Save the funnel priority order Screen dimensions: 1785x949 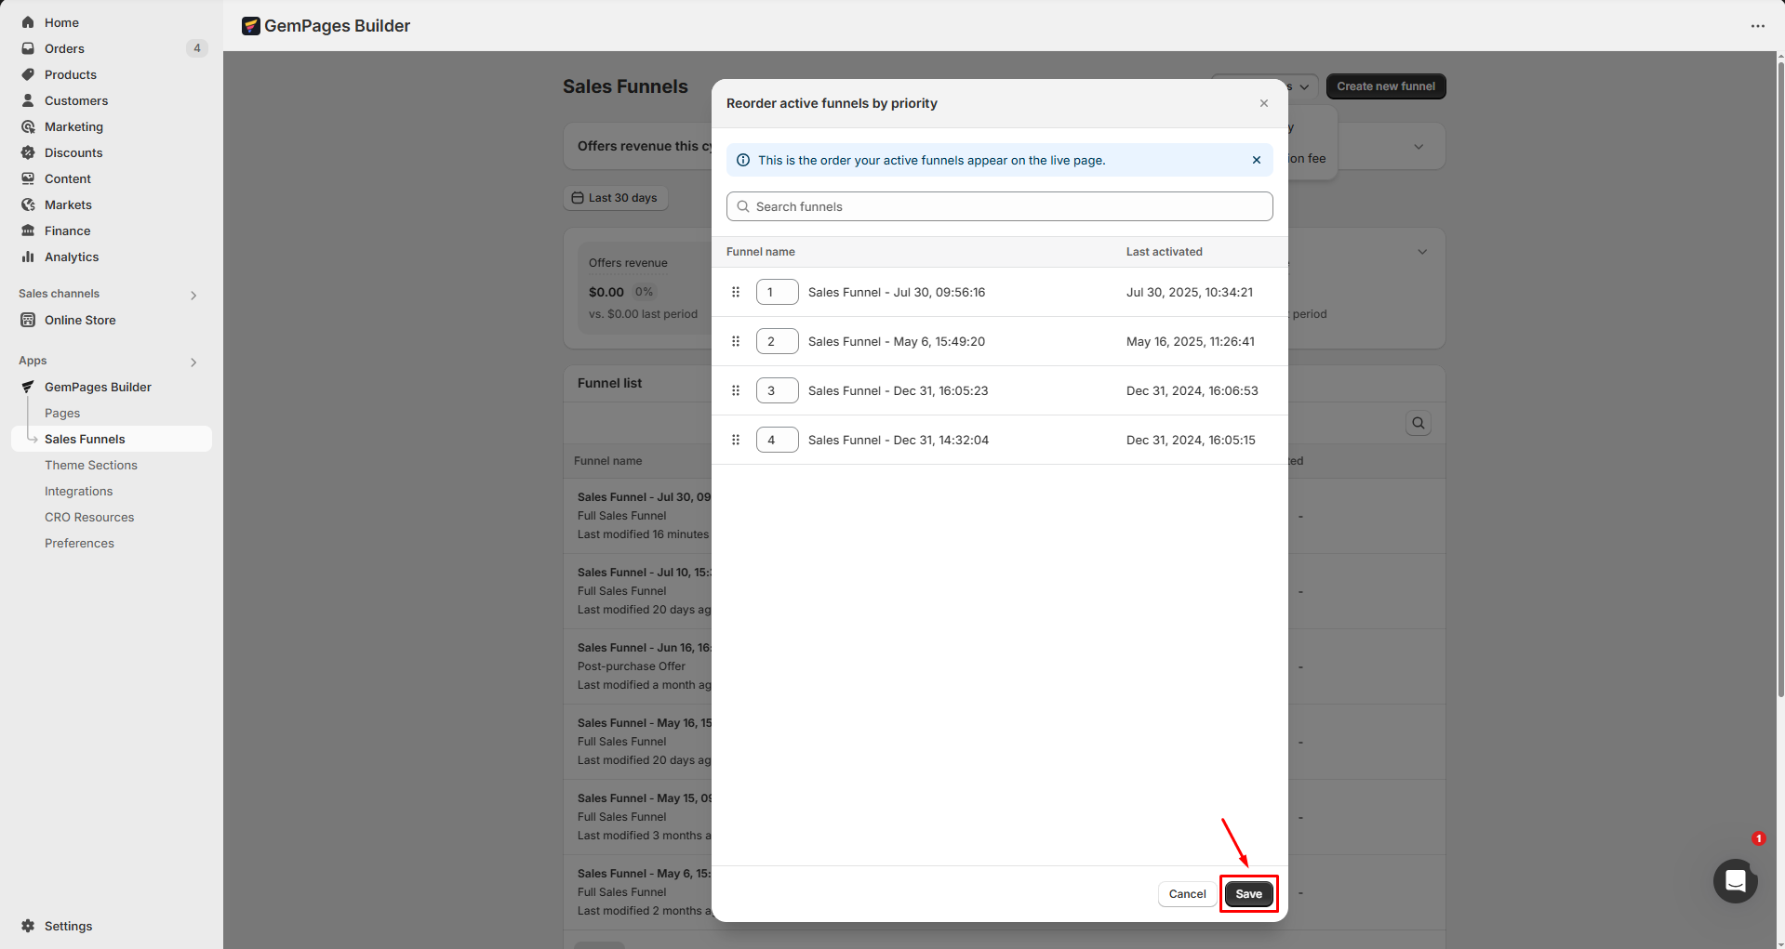coord(1248,894)
